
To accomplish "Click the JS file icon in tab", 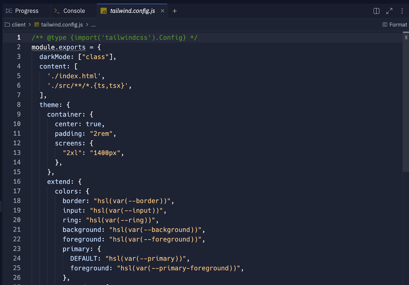I will click(x=104, y=11).
